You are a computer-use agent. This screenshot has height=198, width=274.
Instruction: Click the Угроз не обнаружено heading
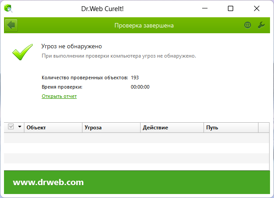tap(72, 47)
